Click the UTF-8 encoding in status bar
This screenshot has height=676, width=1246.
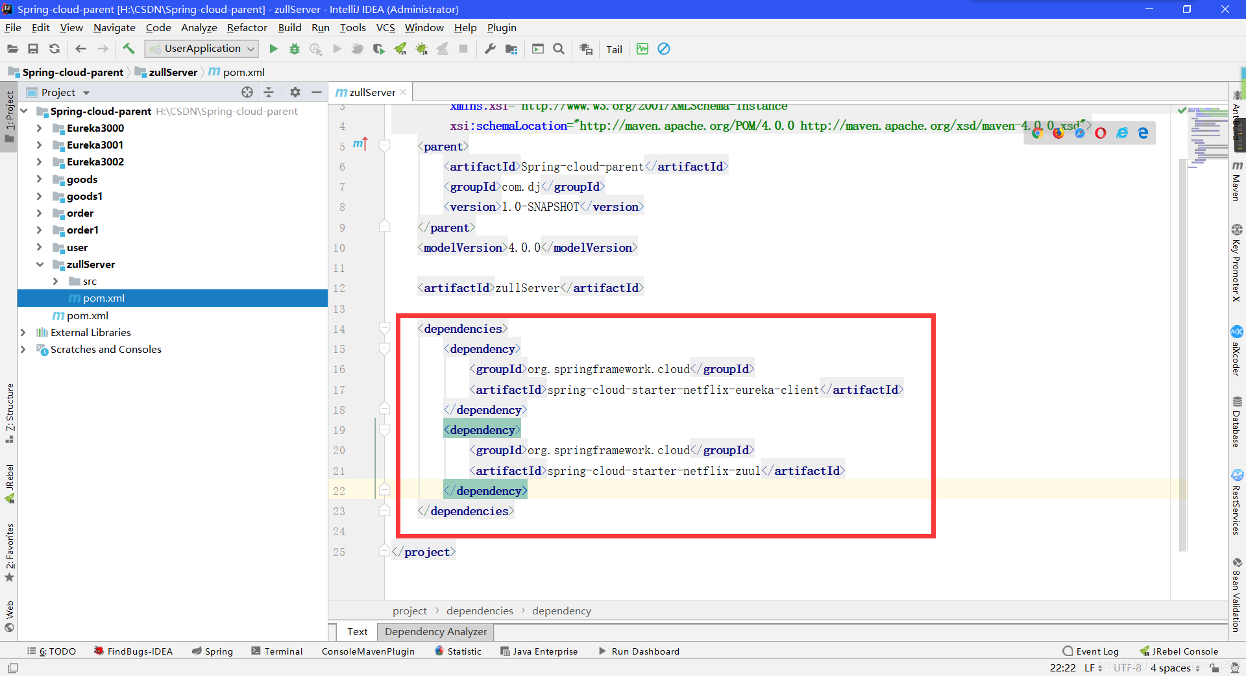1127,668
